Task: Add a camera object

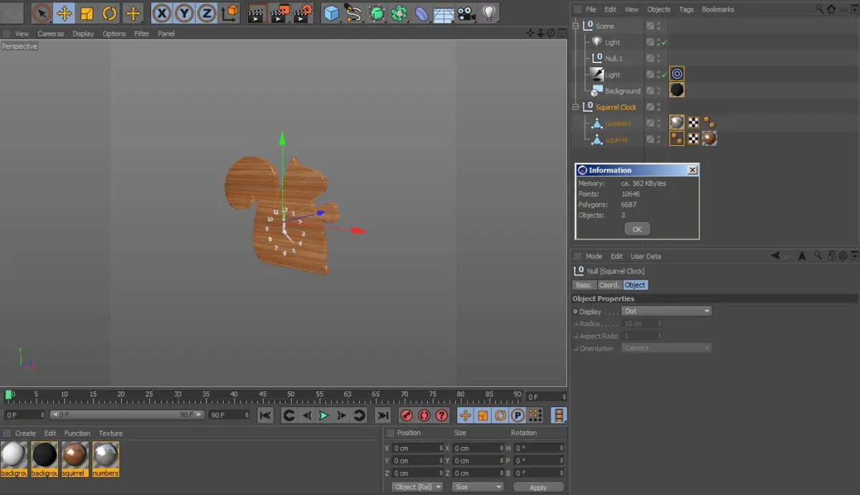Action: tap(467, 13)
